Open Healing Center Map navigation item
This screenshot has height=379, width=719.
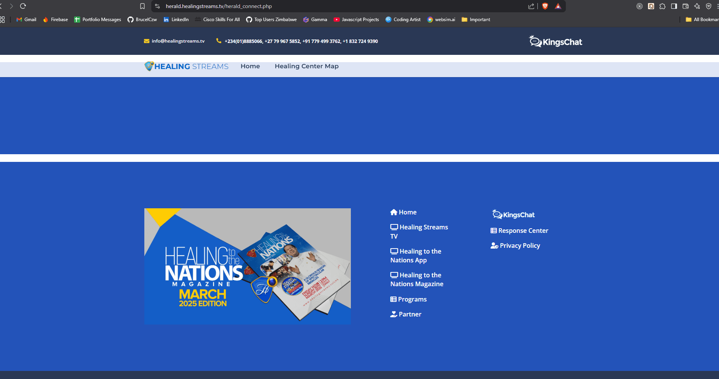point(307,66)
